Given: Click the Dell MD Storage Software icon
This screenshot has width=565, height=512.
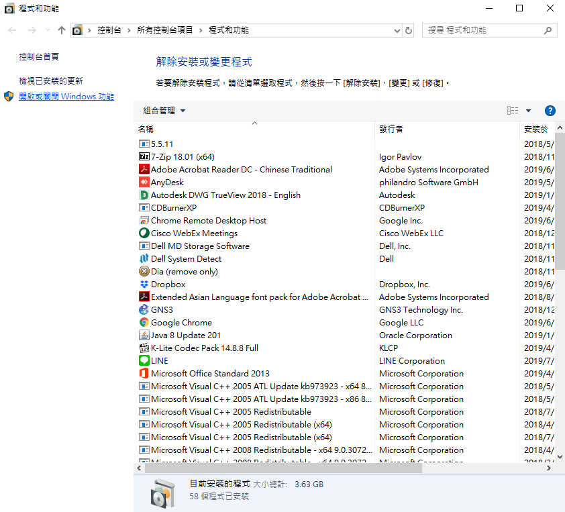Looking at the screenshot, I should coord(144,246).
